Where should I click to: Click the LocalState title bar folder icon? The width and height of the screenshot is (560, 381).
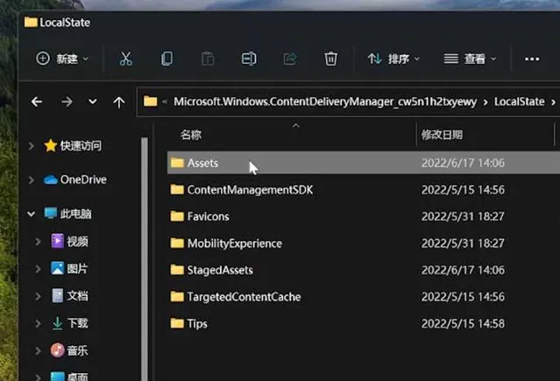pyautogui.click(x=31, y=22)
